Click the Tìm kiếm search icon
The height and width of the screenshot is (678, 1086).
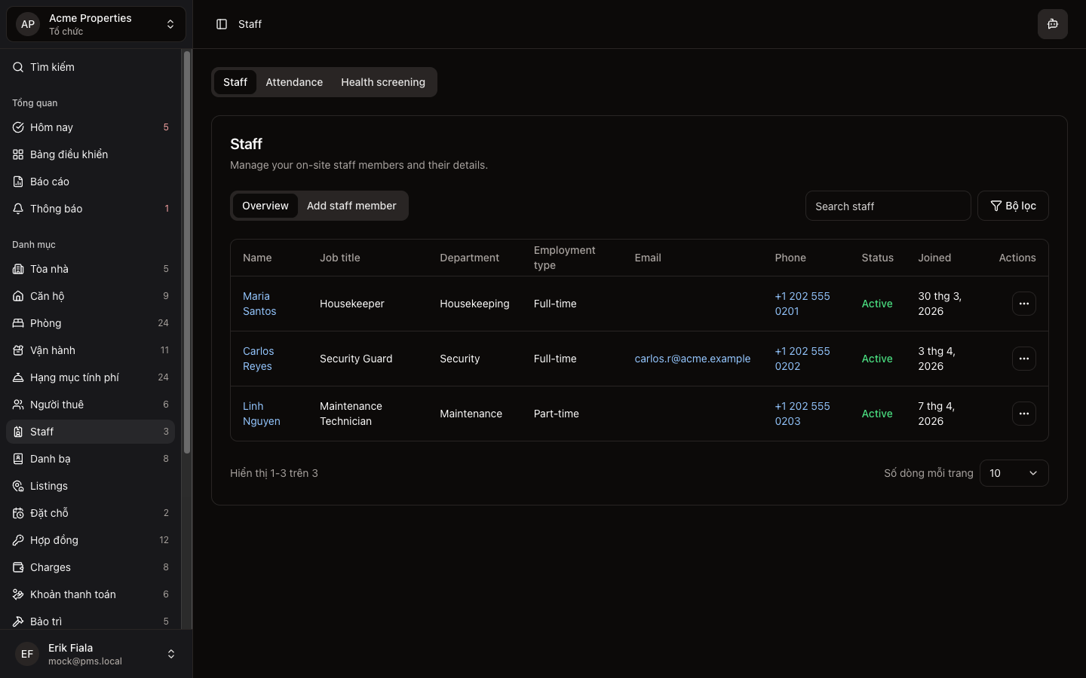(x=18, y=67)
